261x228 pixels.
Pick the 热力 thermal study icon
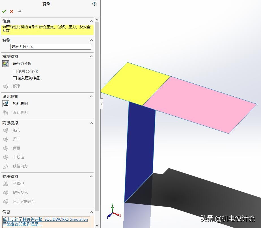pos(5,130)
